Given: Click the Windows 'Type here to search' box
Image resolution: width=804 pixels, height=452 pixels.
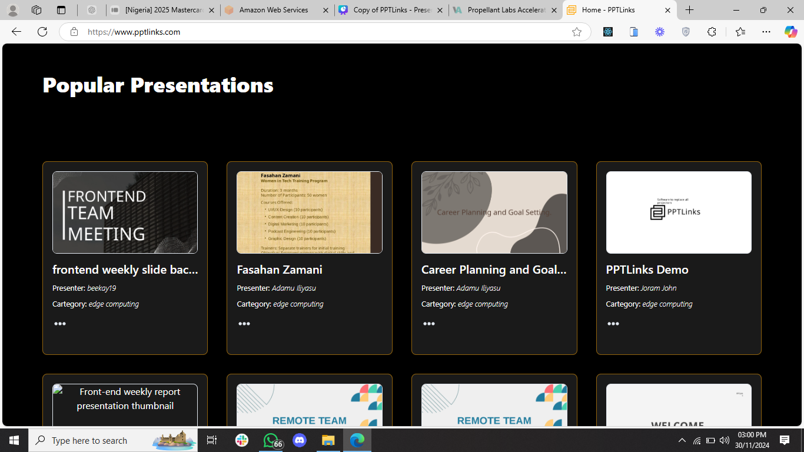Looking at the screenshot, I should 113,440.
